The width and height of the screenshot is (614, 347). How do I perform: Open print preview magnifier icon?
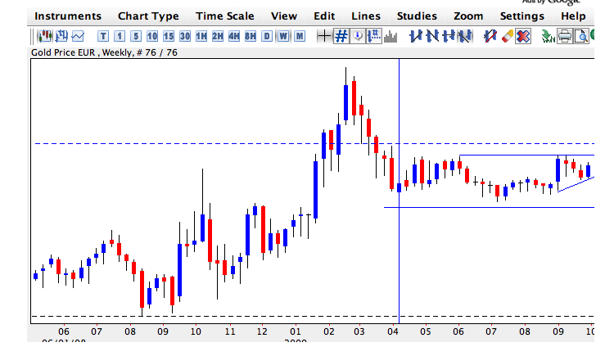click(x=580, y=35)
